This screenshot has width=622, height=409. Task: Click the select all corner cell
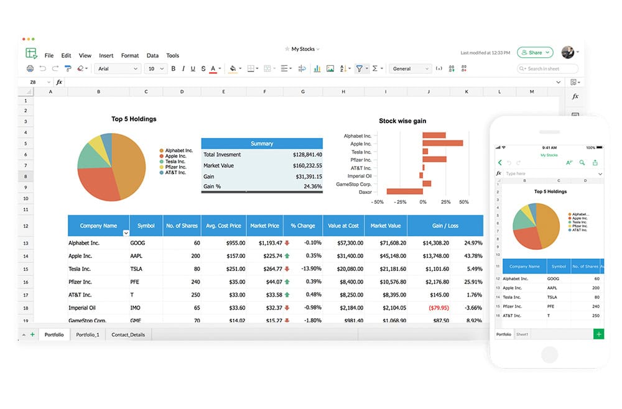(26, 91)
